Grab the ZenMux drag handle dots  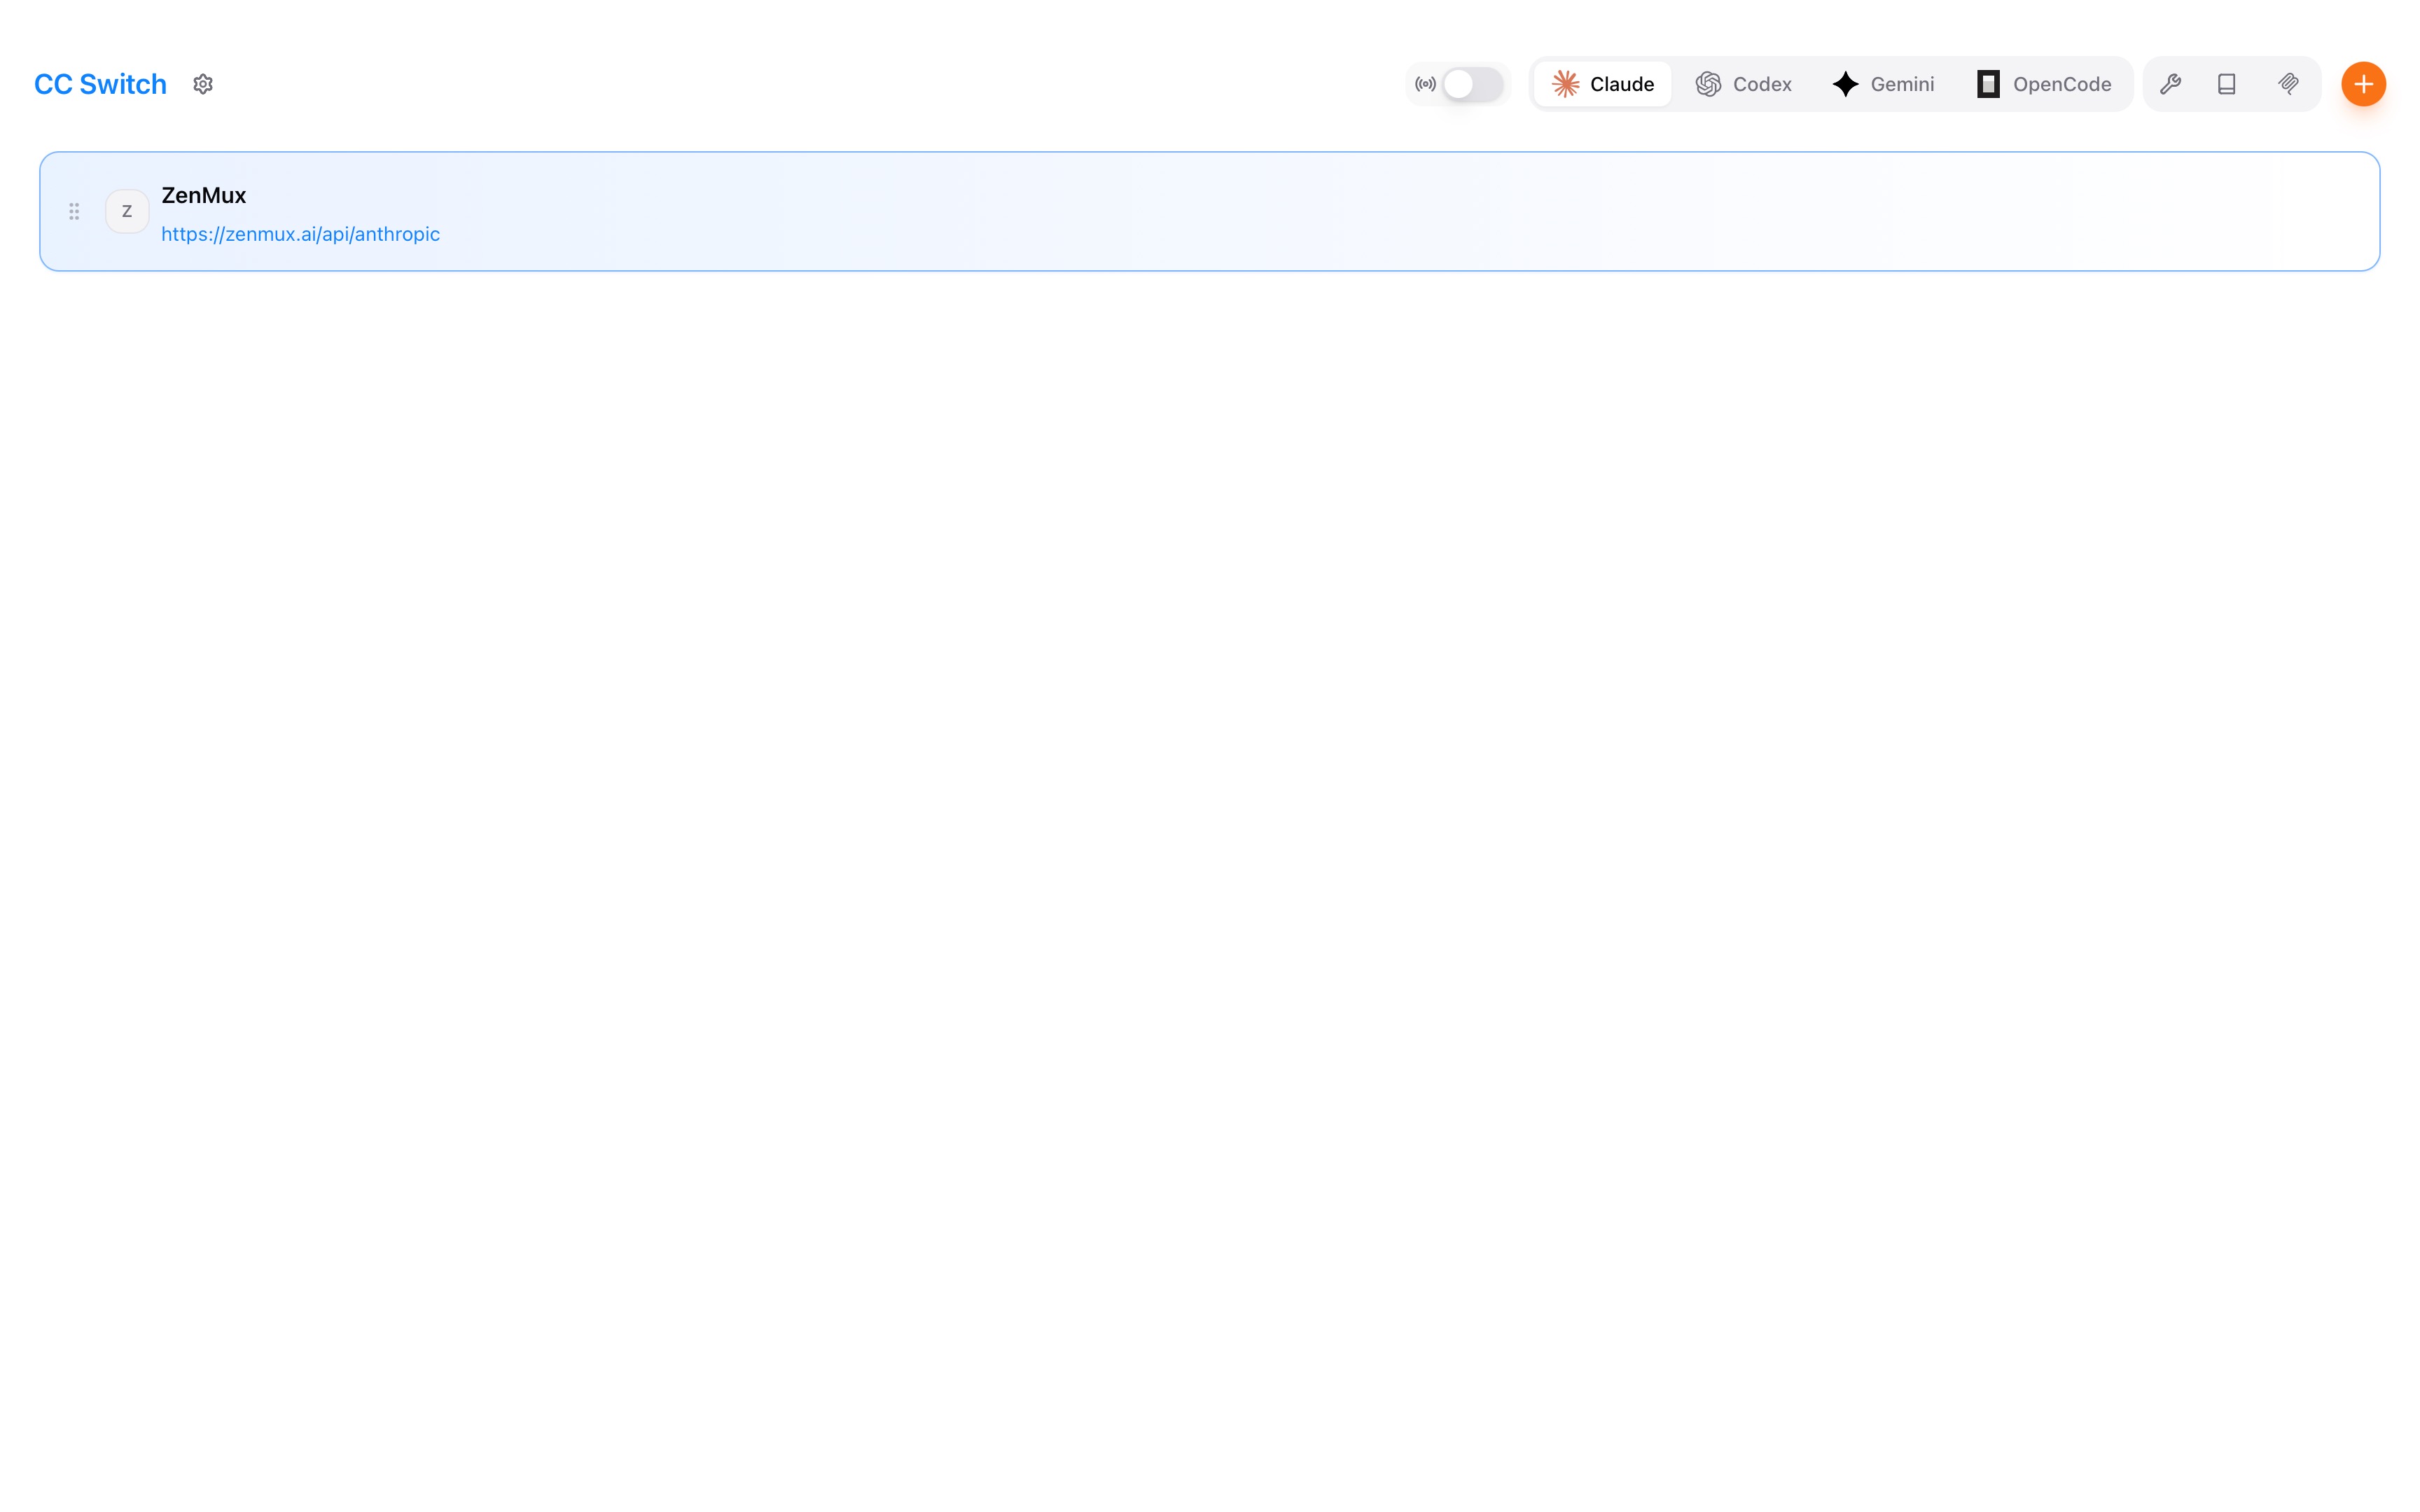click(x=74, y=211)
